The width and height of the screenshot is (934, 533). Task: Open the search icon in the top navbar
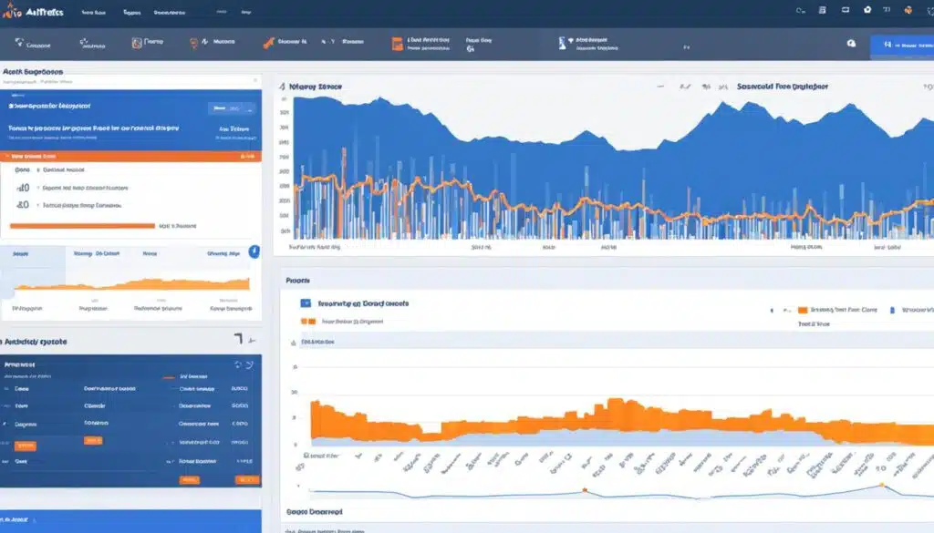coord(799,10)
